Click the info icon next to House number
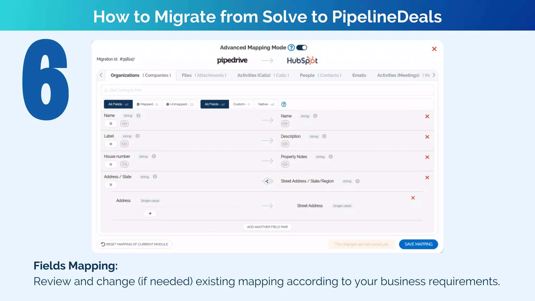 pos(154,156)
